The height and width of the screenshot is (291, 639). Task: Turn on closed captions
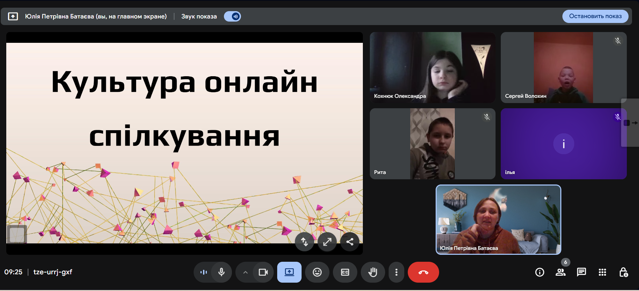345,272
